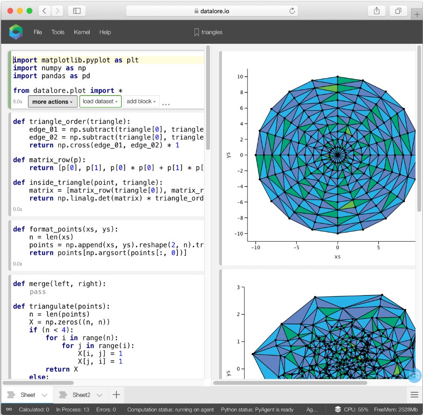Click the Calculated: 0 status
This screenshot has height=415, width=423.
pos(34,409)
